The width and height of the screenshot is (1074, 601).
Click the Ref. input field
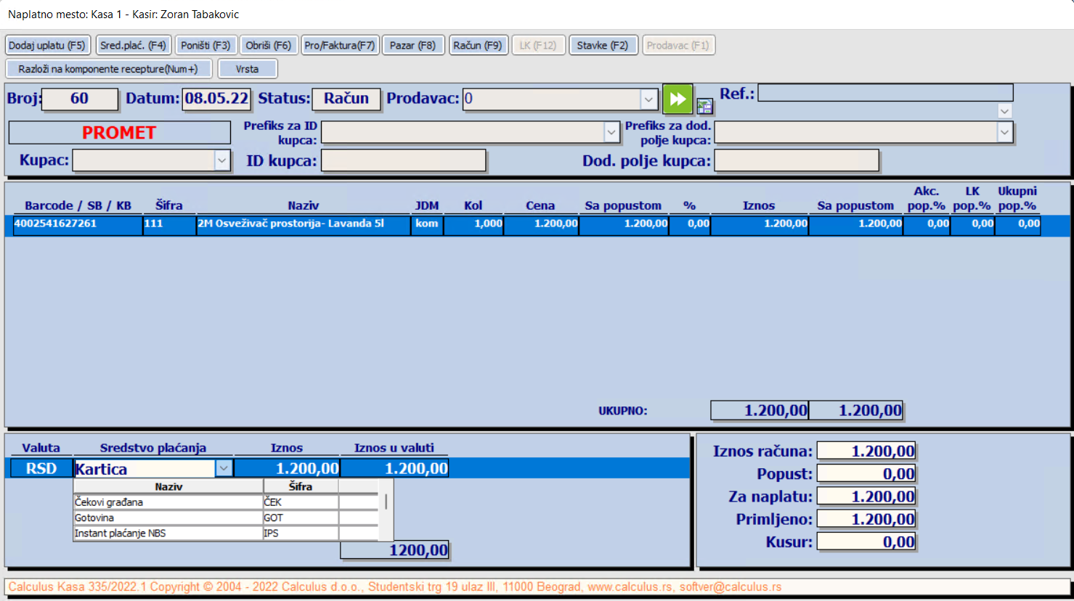click(x=885, y=92)
